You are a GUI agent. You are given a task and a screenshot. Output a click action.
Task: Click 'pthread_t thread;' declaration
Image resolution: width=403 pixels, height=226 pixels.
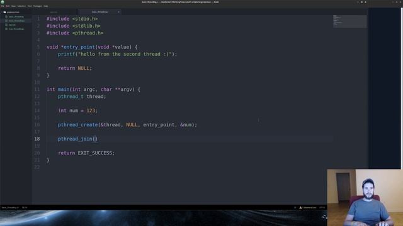pos(82,96)
